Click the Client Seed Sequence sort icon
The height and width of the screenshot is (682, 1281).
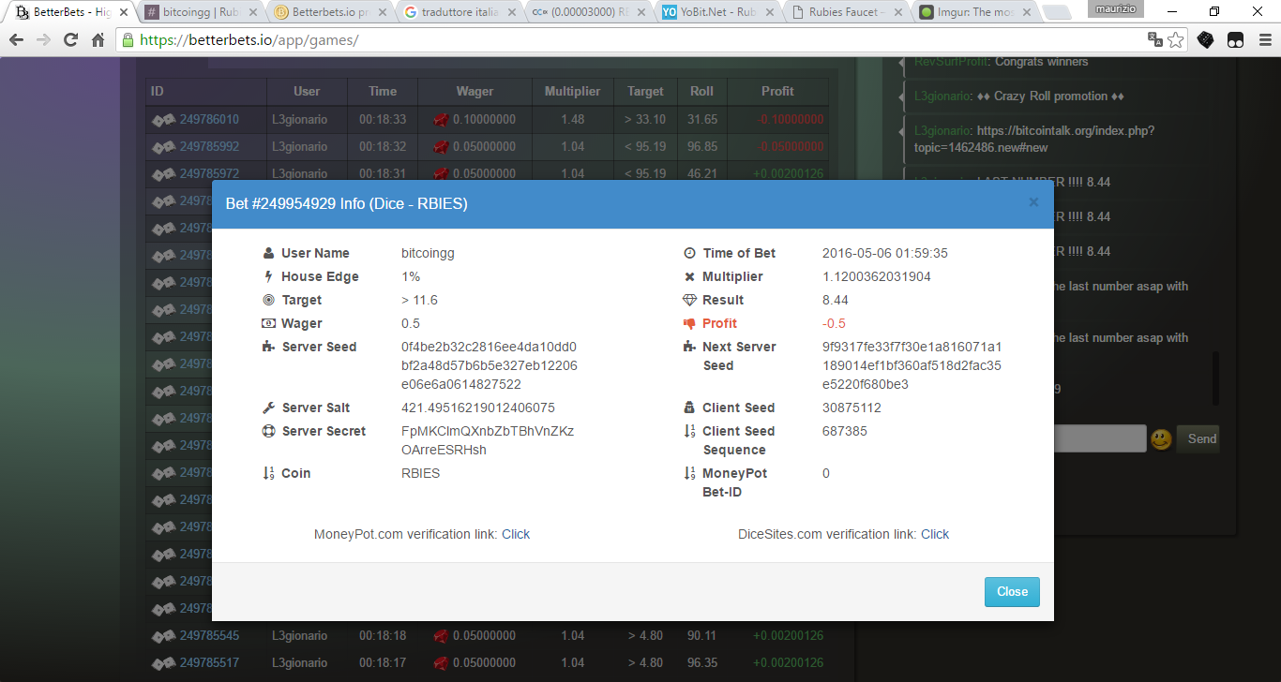[690, 431]
